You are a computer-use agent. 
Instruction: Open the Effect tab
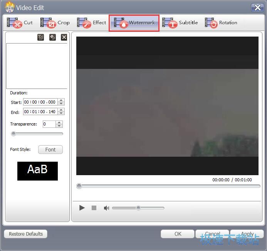coord(91,23)
